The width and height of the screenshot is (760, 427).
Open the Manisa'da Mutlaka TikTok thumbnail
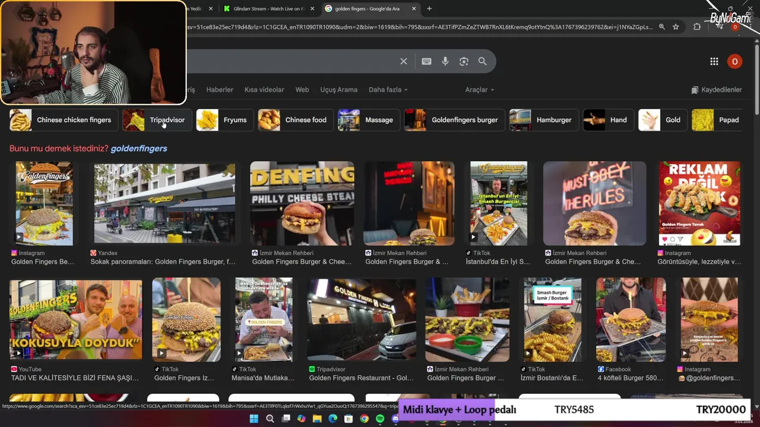264,320
